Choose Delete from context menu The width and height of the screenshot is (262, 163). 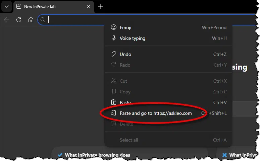(x=168, y=124)
